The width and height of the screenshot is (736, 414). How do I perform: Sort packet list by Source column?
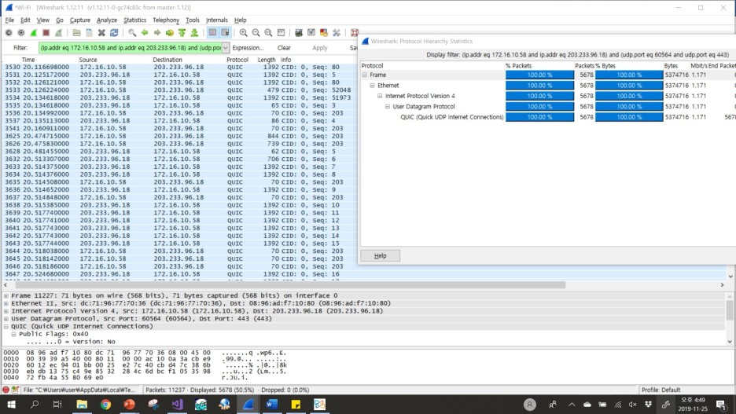pos(88,60)
